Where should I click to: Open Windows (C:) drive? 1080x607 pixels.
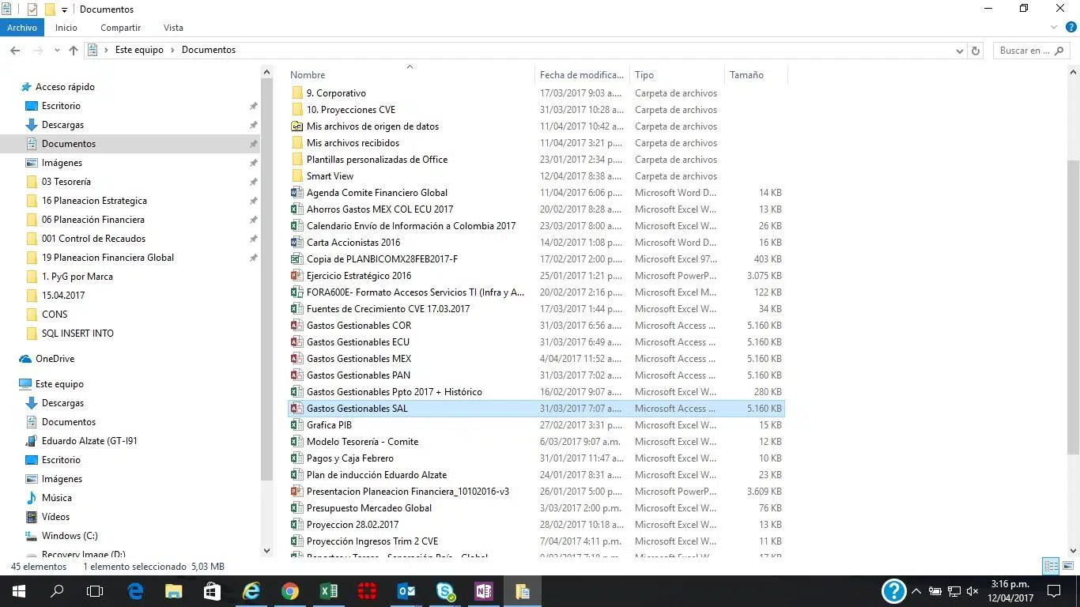[70, 536]
